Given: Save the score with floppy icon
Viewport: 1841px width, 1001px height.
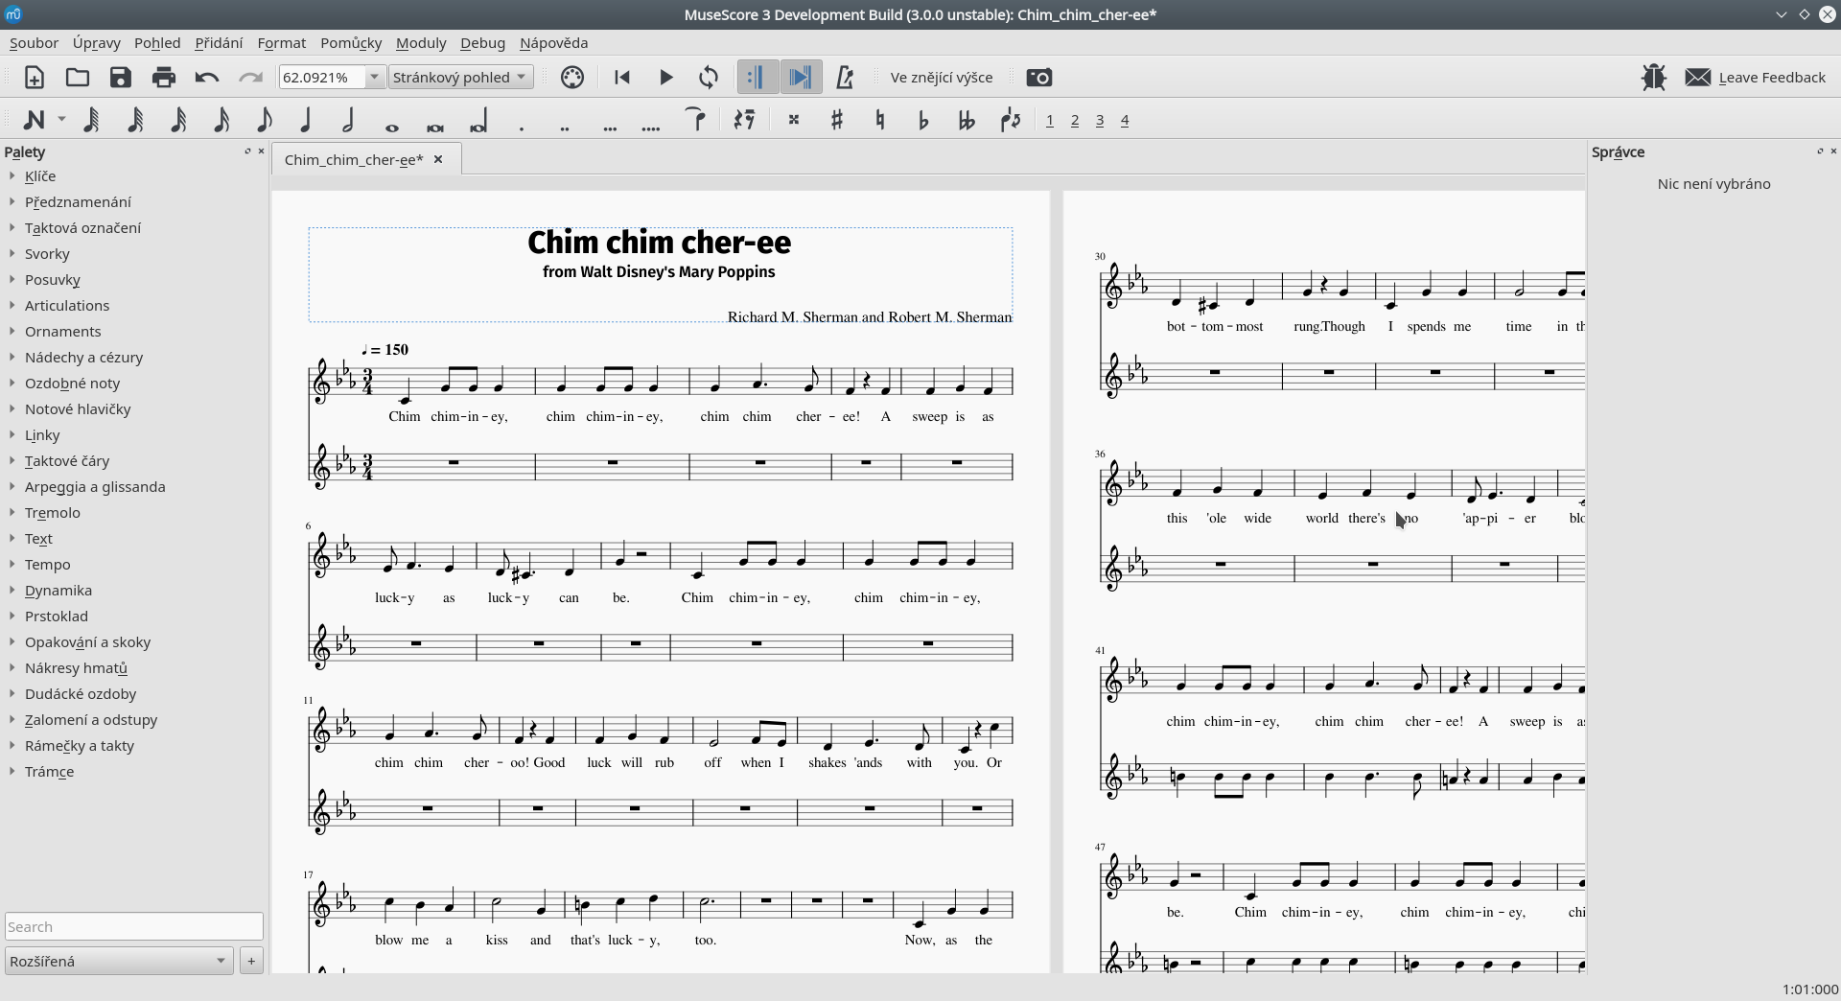Looking at the screenshot, I should click(x=120, y=78).
